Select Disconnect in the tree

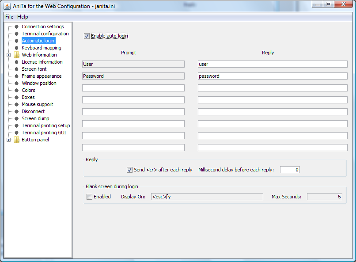[33, 111]
